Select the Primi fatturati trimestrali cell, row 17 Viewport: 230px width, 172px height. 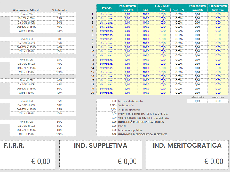click(x=127, y=81)
